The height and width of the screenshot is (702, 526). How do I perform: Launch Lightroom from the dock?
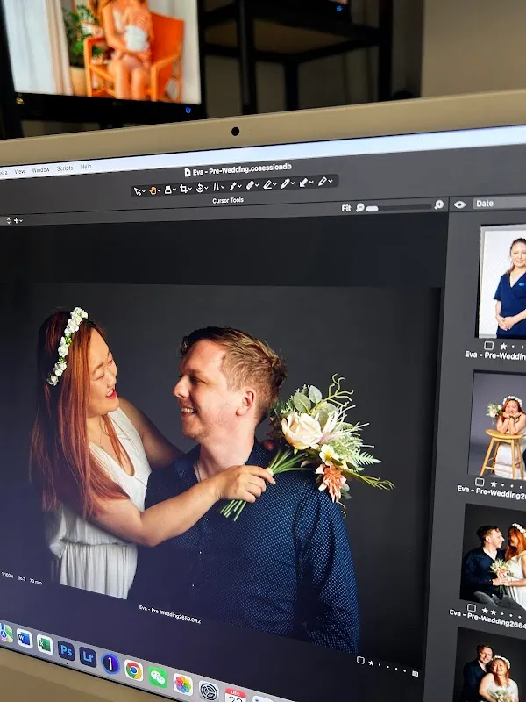coord(88,656)
